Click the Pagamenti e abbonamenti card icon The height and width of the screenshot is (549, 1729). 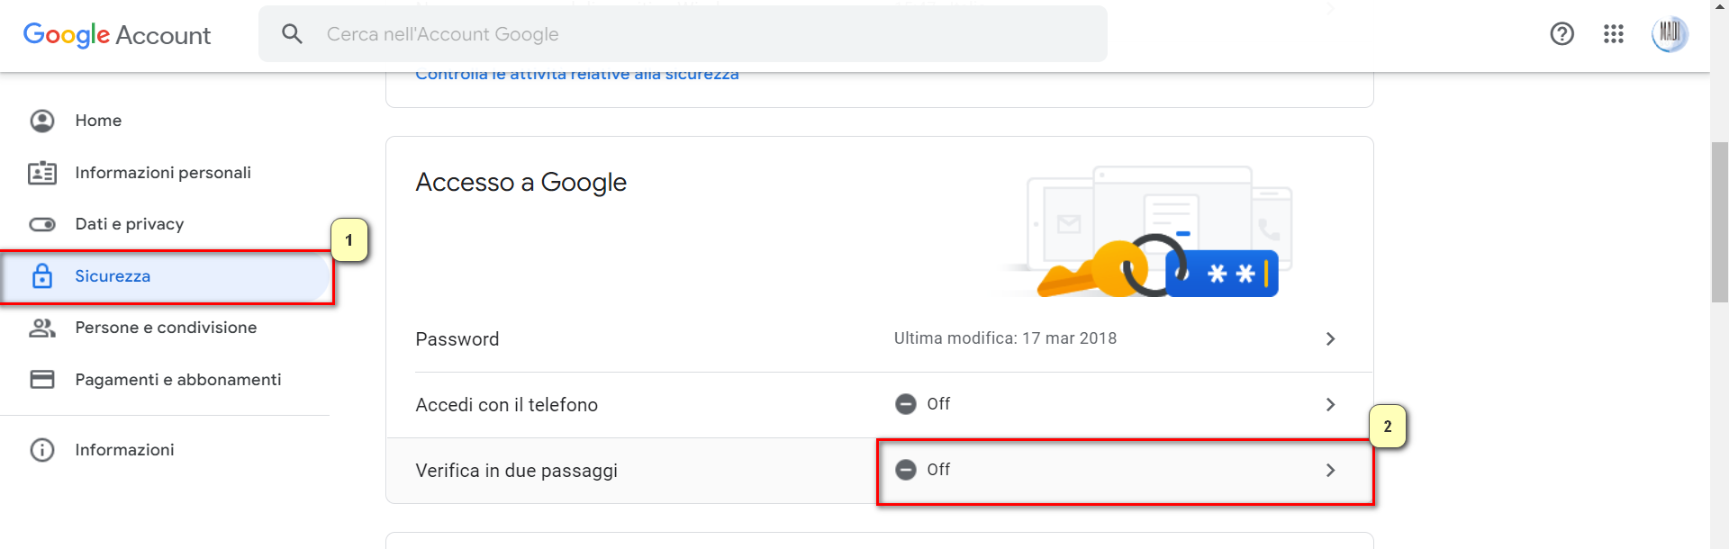point(42,380)
